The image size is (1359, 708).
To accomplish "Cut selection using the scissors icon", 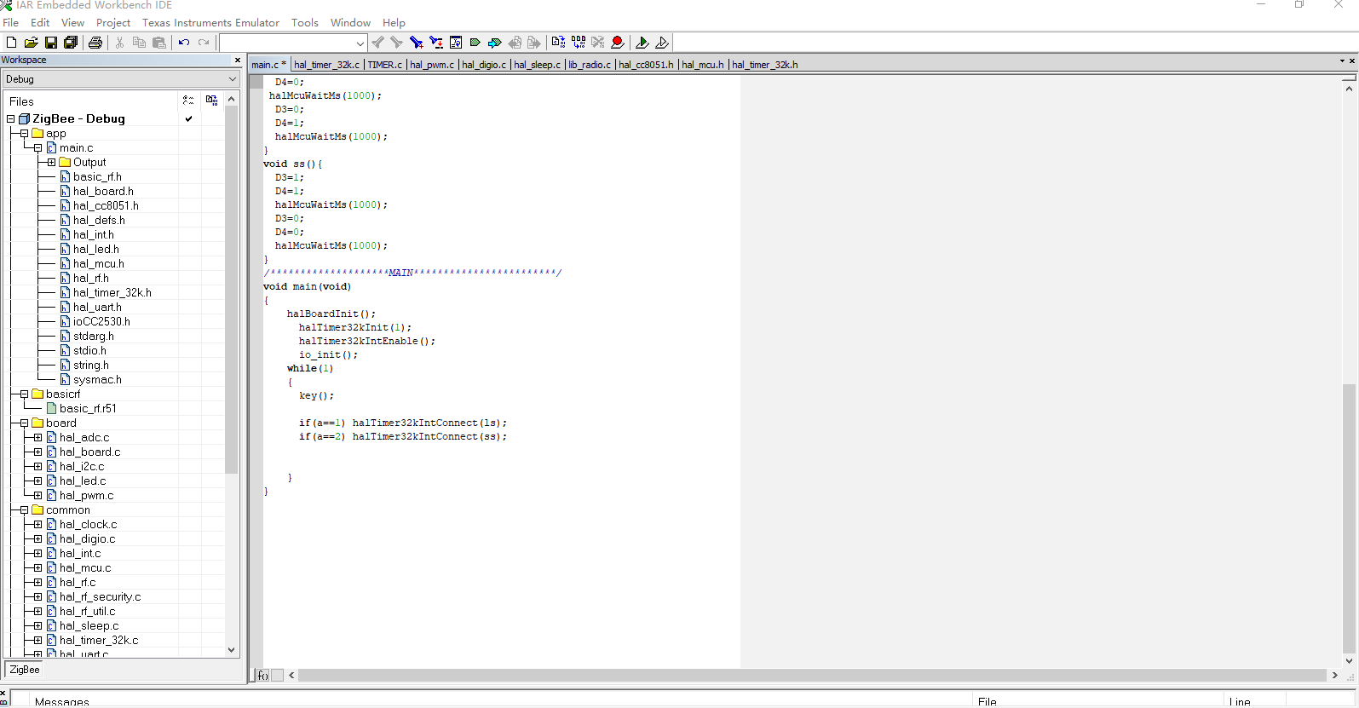I will click(x=119, y=43).
